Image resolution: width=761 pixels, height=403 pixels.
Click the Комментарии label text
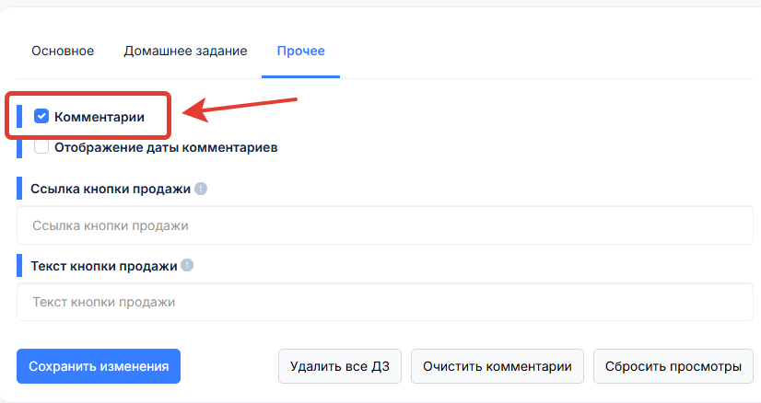[x=100, y=117]
